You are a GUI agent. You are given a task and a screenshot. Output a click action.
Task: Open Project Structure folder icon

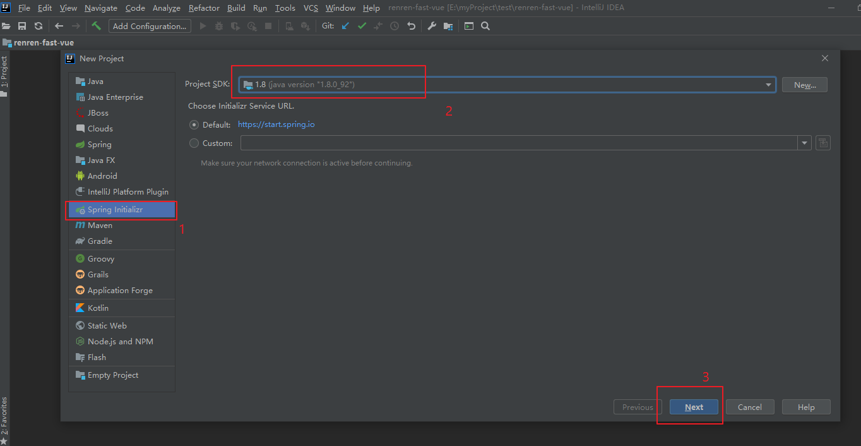pos(448,26)
